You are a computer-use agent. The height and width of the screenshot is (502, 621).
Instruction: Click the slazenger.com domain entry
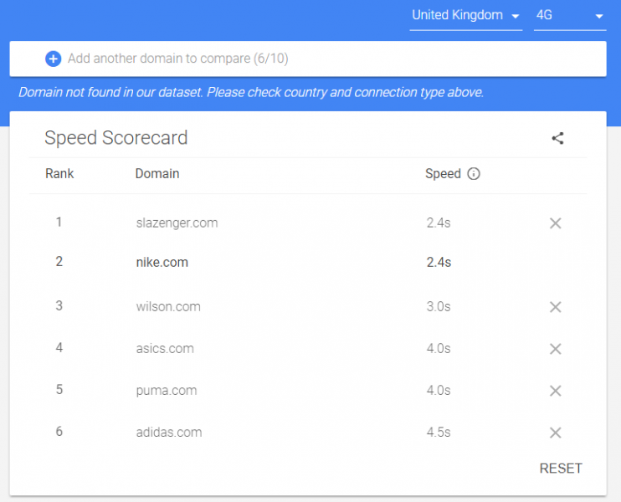pyautogui.click(x=177, y=223)
